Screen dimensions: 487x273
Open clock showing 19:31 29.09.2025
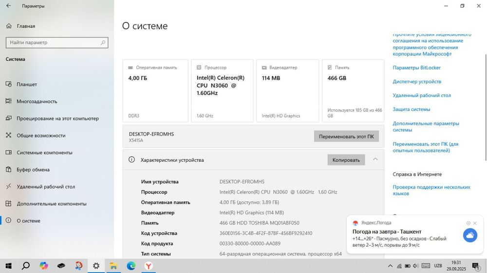click(456, 266)
